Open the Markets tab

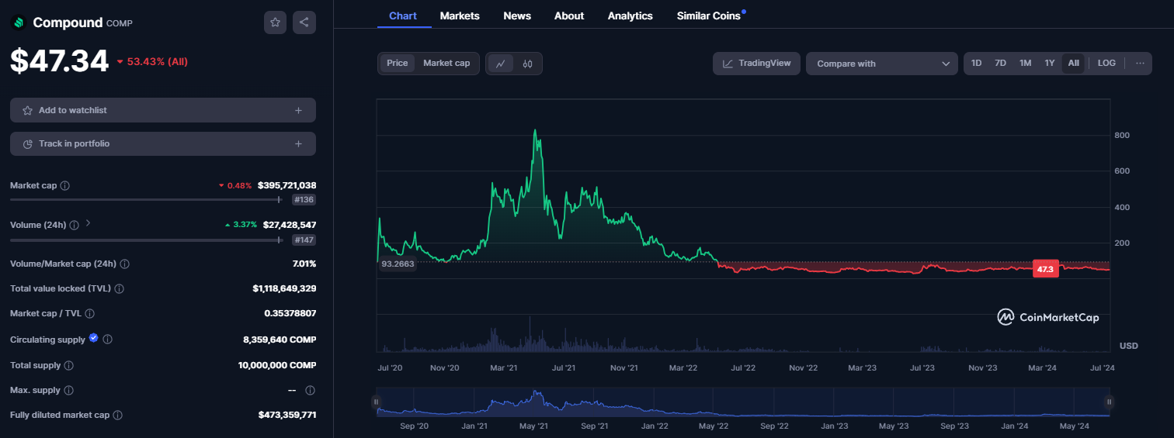click(460, 16)
